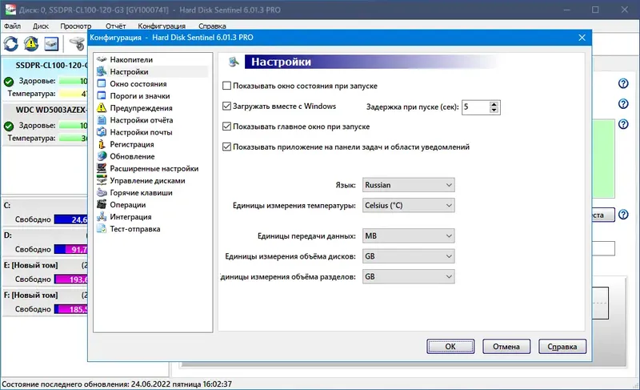Viewport: 640px width, 390px height.
Task: Open the Регистрация page
Action: [x=132, y=144]
